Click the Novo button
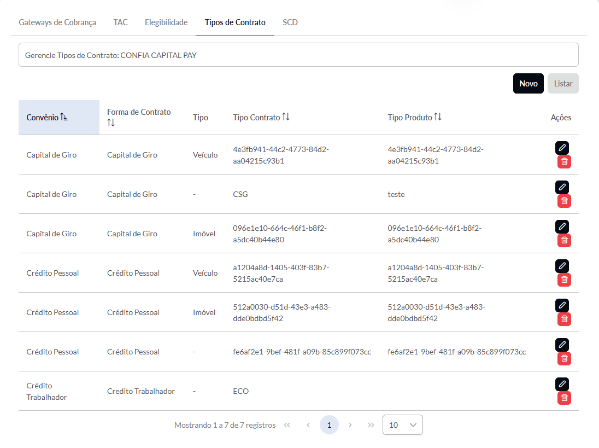 click(528, 83)
